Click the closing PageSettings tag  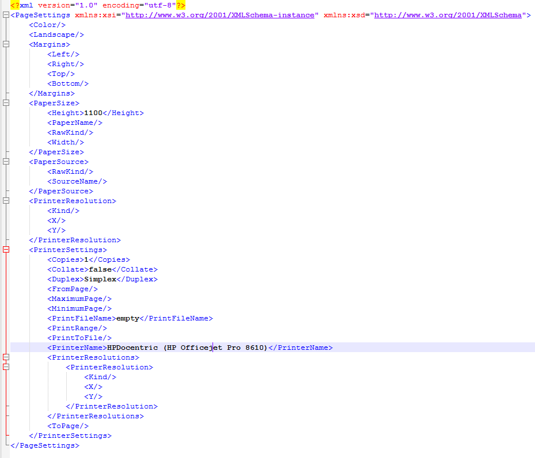[45, 445]
